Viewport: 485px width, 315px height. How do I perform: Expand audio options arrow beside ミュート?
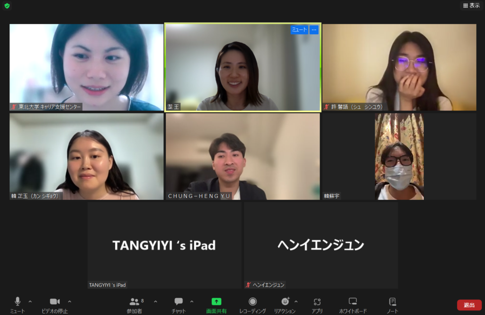click(30, 301)
